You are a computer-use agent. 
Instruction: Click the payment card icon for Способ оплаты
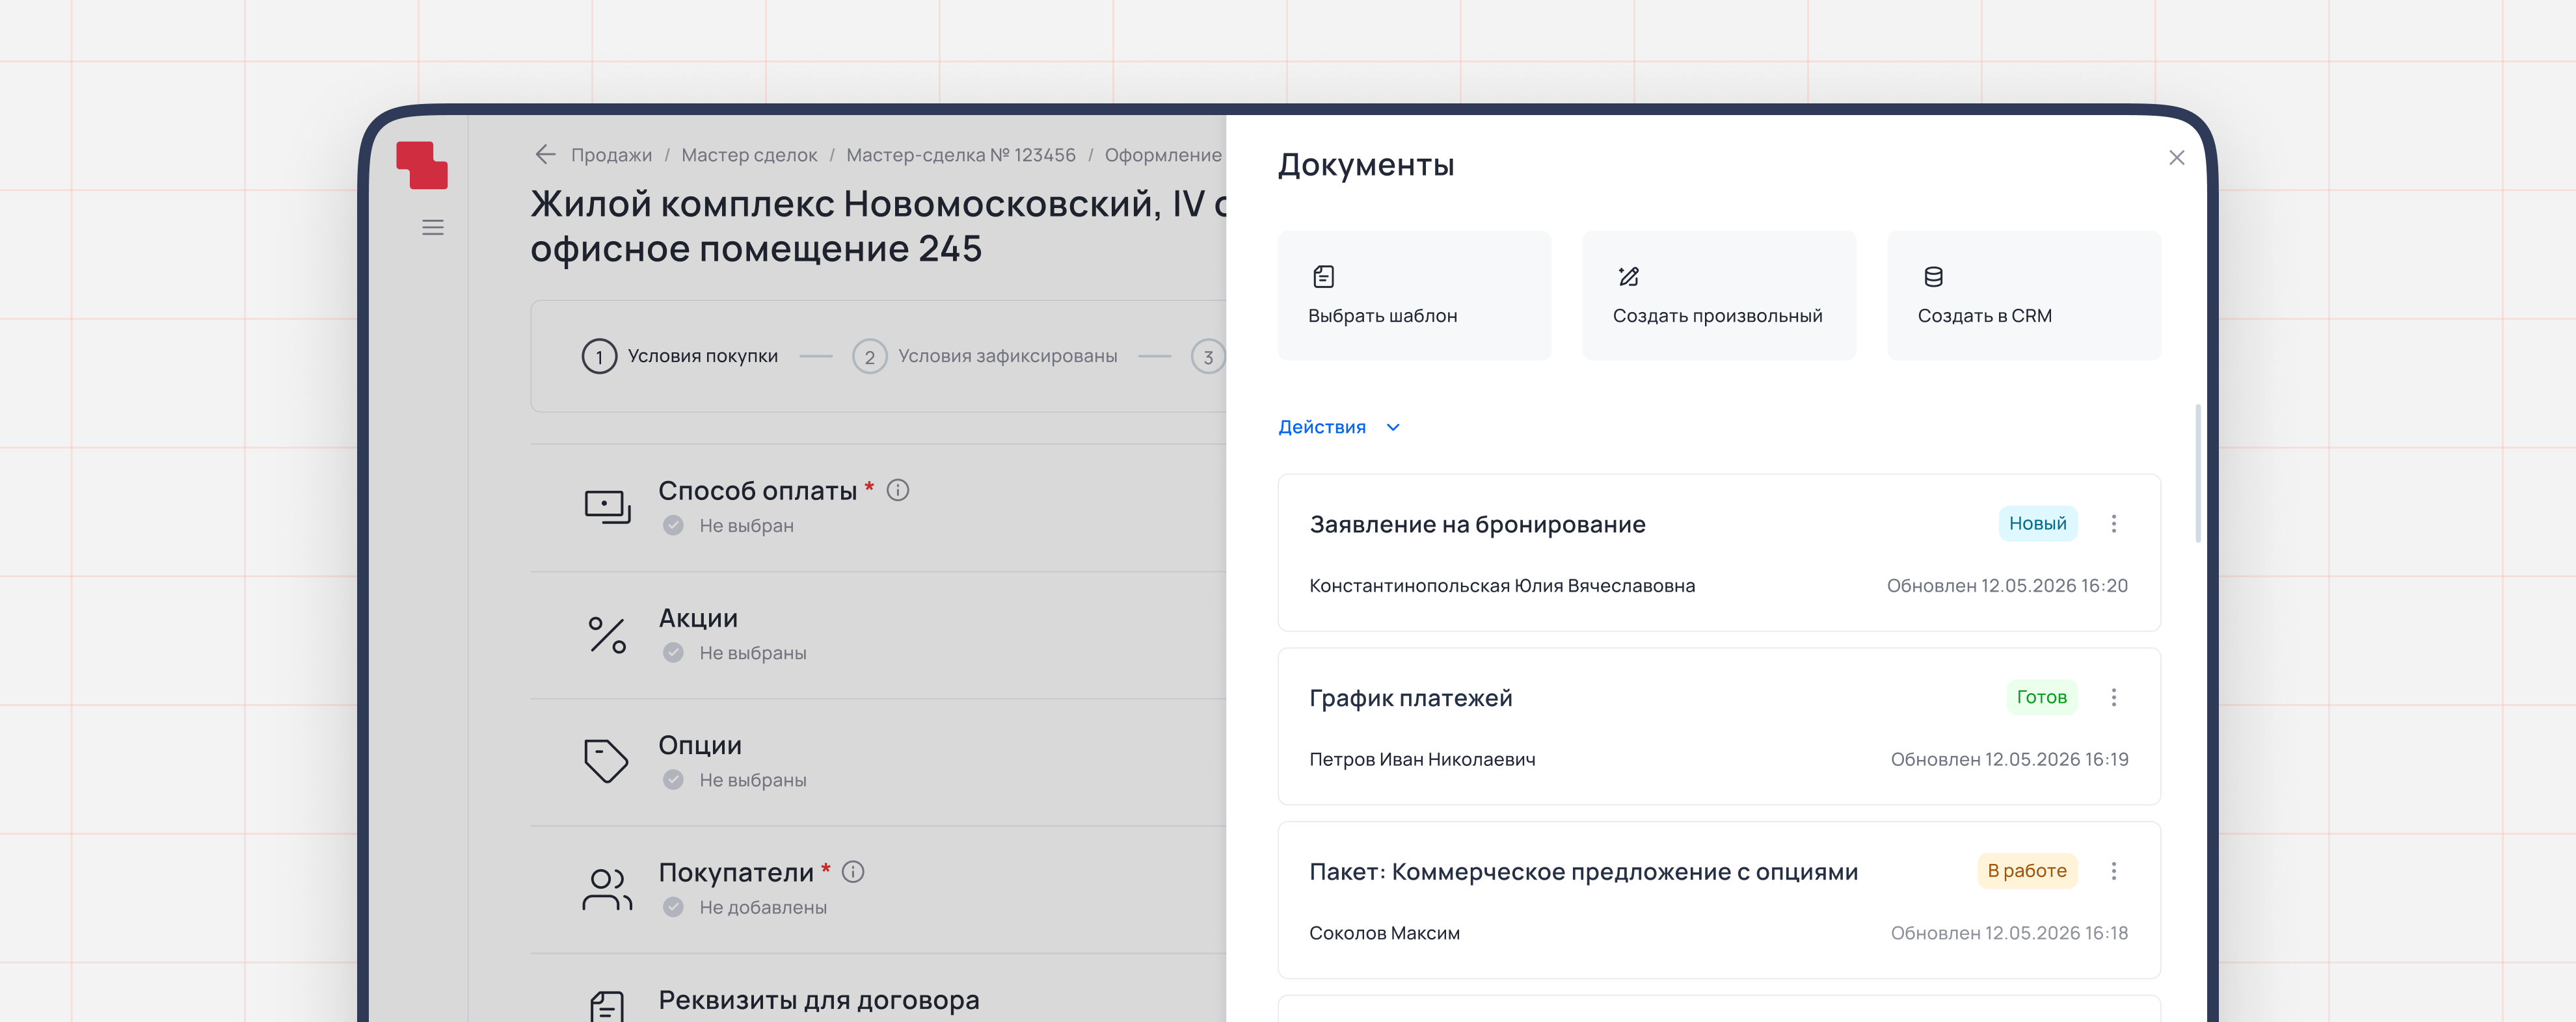tap(607, 506)
